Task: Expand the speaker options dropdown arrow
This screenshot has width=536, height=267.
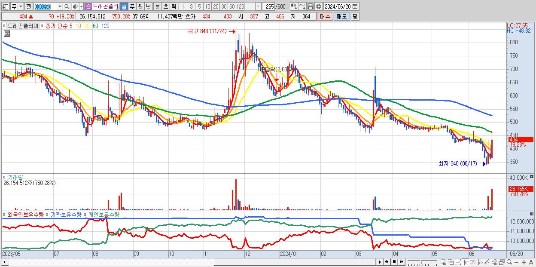Action: (x=81, y=6)
